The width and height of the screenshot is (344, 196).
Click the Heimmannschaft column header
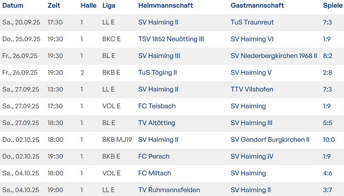point(166,6)
